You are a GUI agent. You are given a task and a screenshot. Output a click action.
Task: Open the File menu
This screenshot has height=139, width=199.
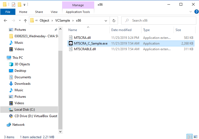click(x=8, y=12)
